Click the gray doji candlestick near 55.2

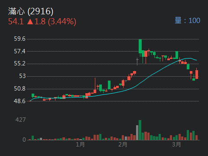pyautogui.click(x=137, y=61)
